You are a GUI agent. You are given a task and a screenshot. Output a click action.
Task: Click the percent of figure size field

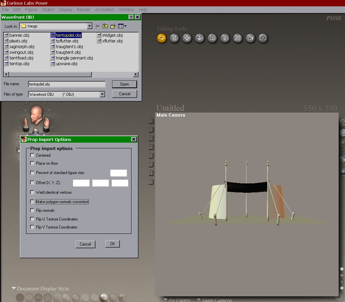coord(118,173)
